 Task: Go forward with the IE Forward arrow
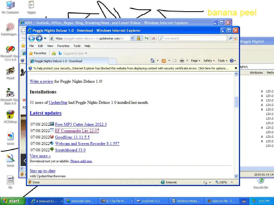pyautogui.click(x=39, y=38)
